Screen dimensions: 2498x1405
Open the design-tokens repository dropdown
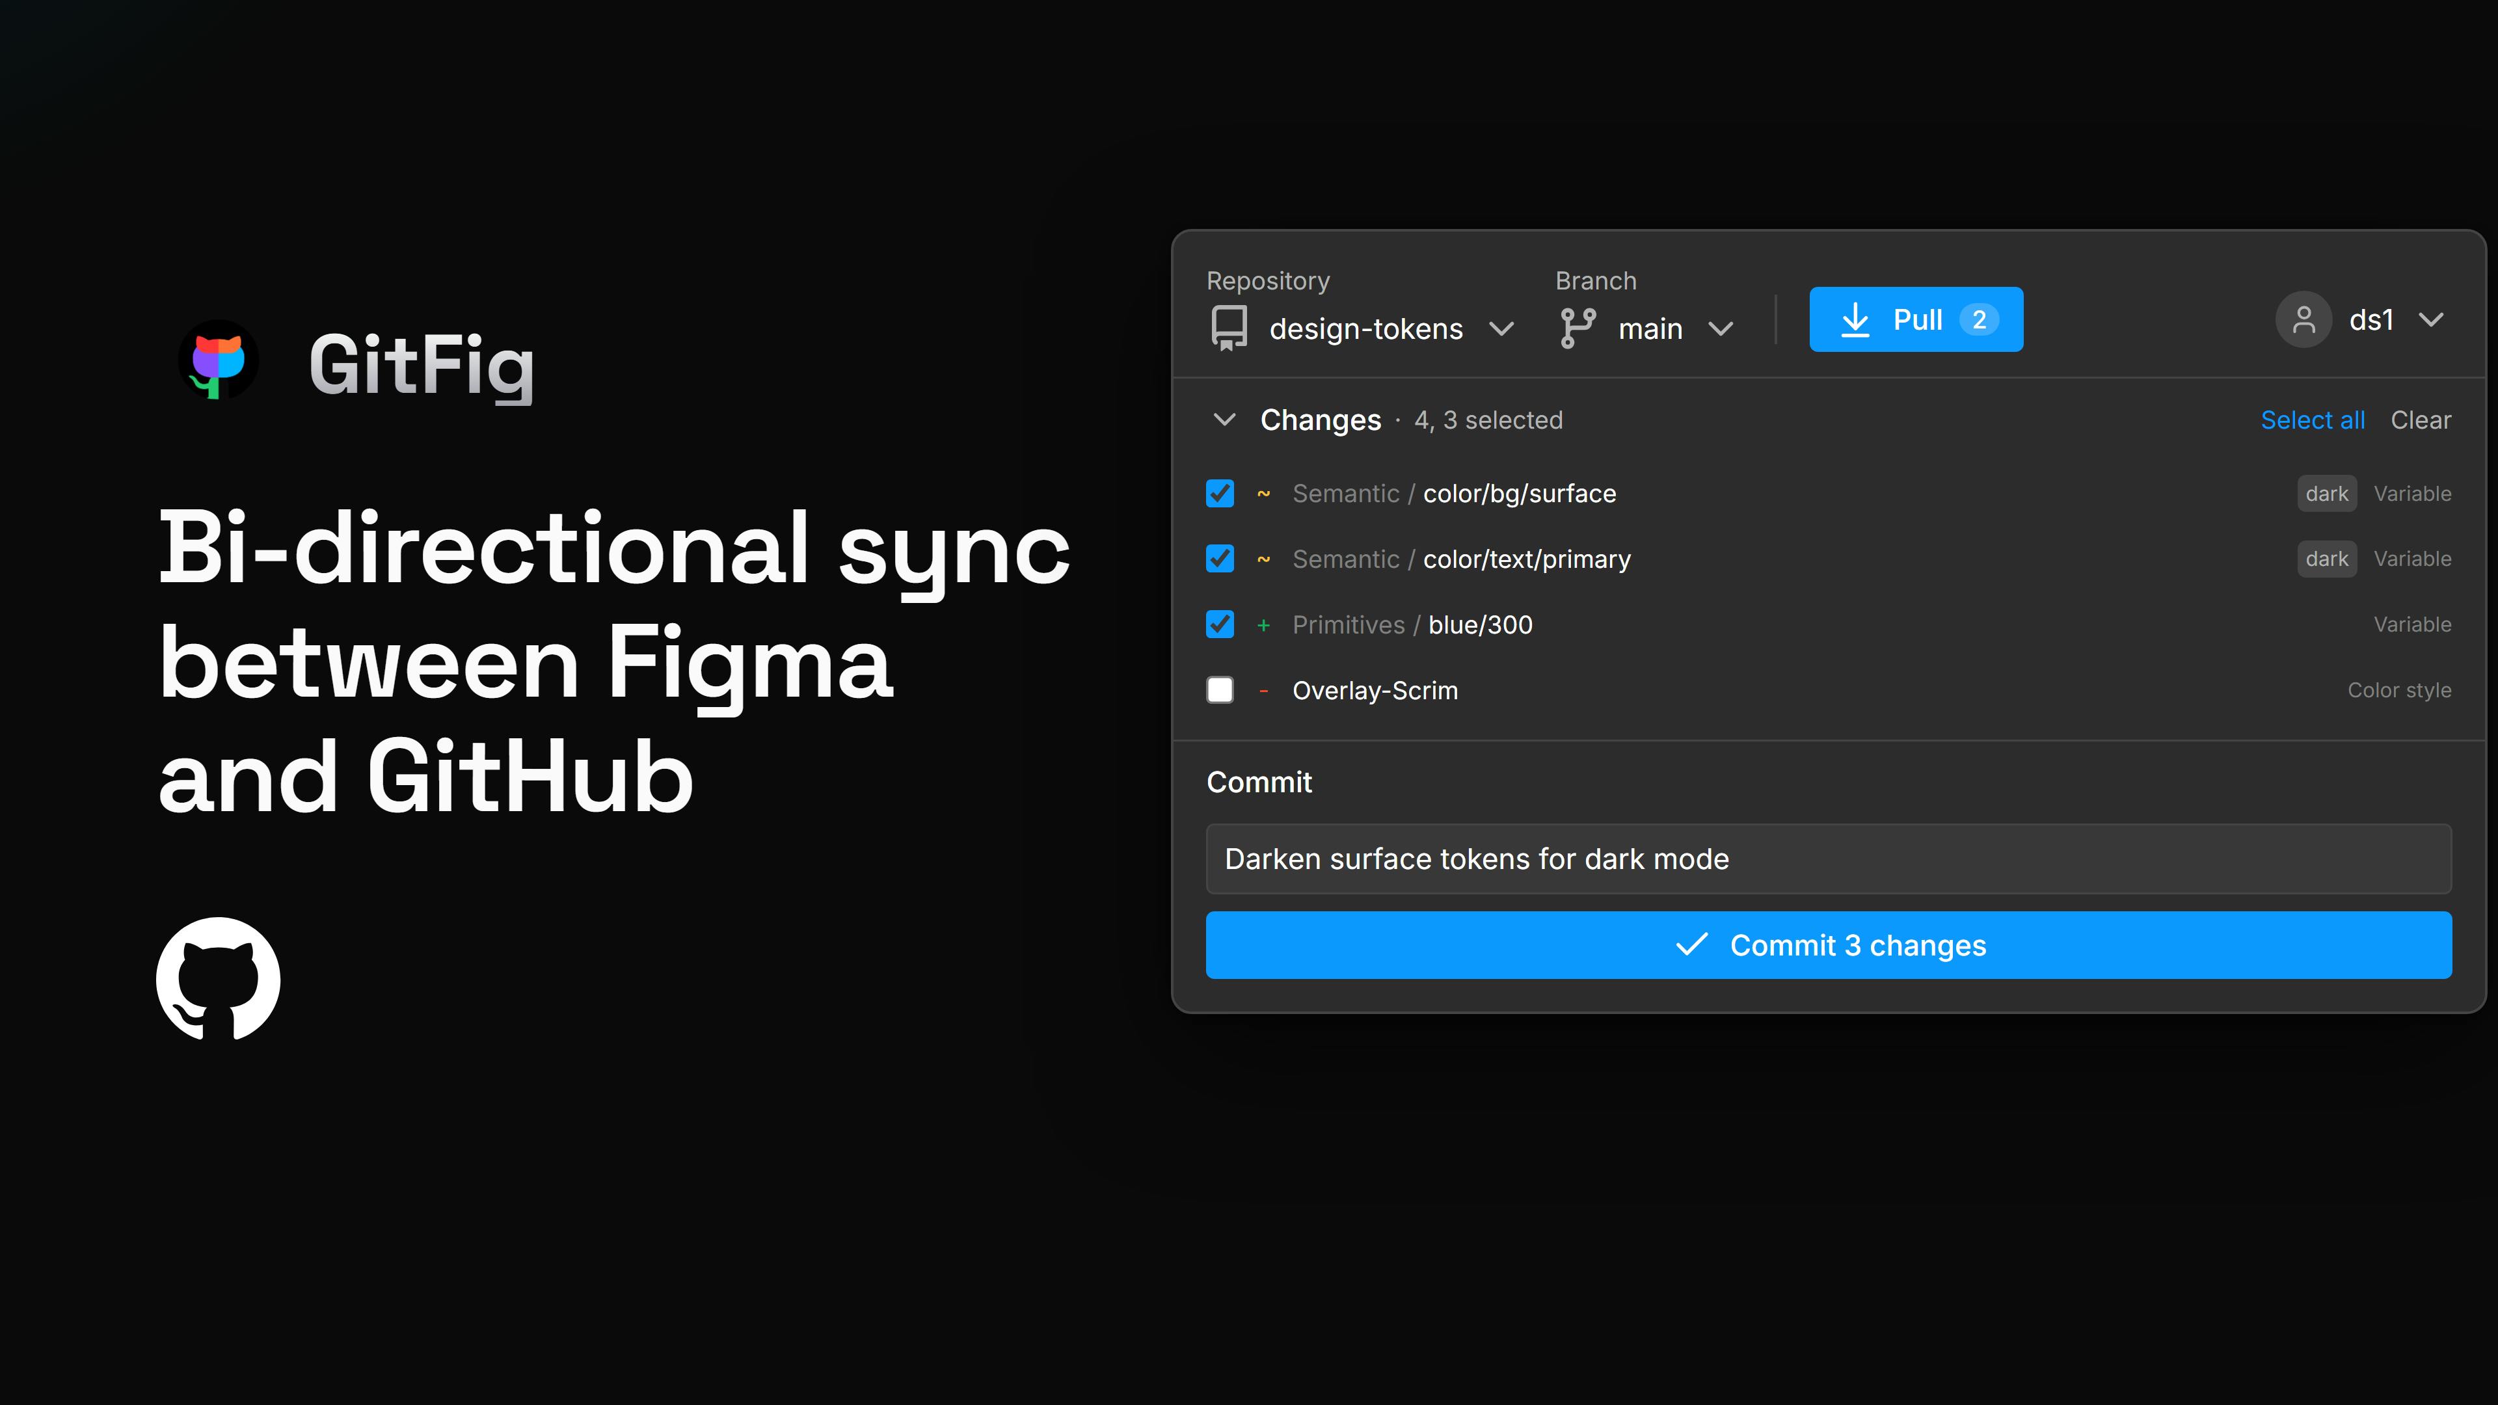(x=1362, y=328)
